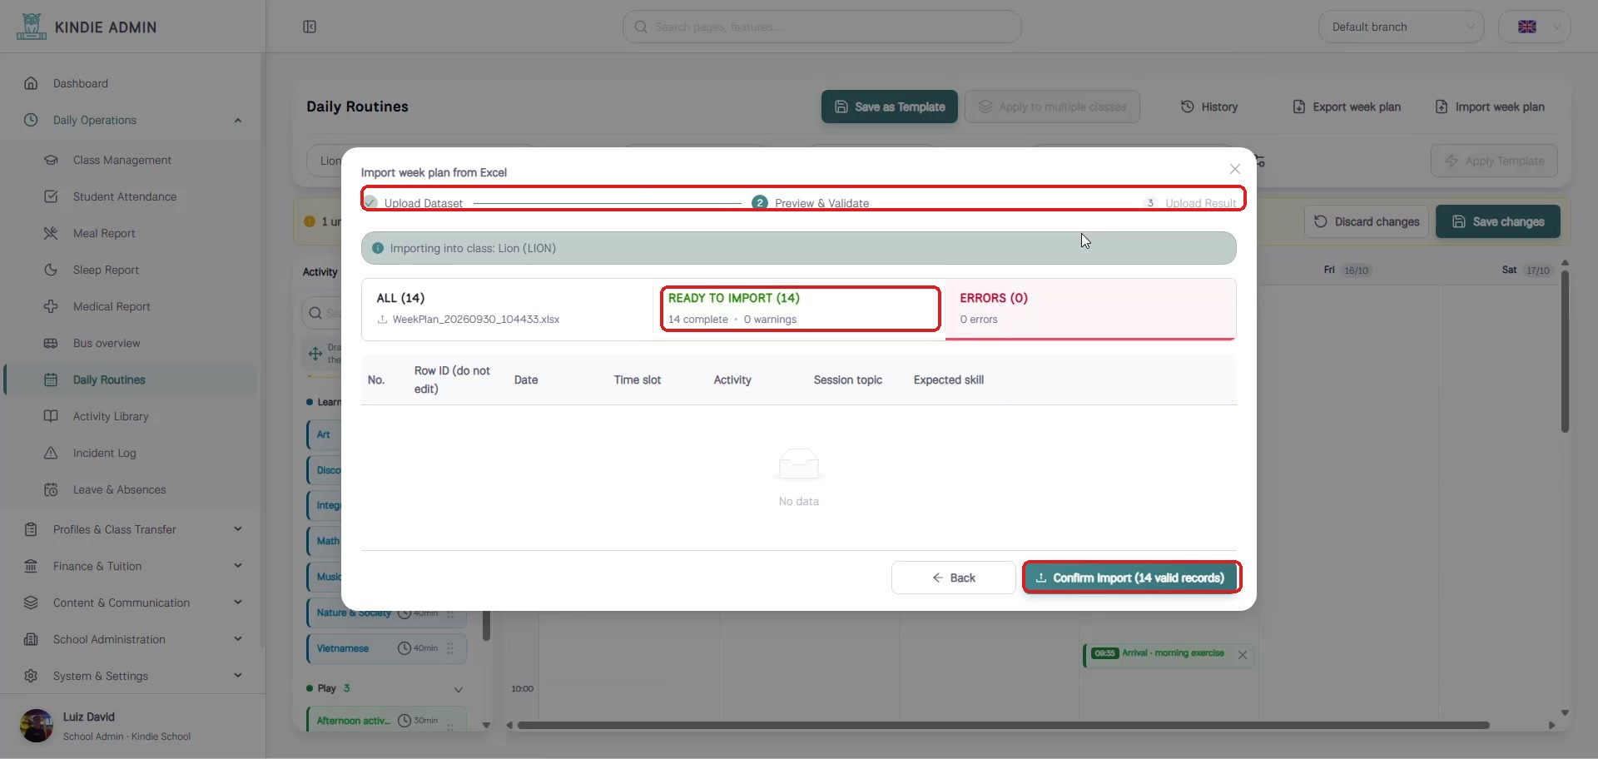Click the Kindie Admin logo icon

[x=31, y=27]
